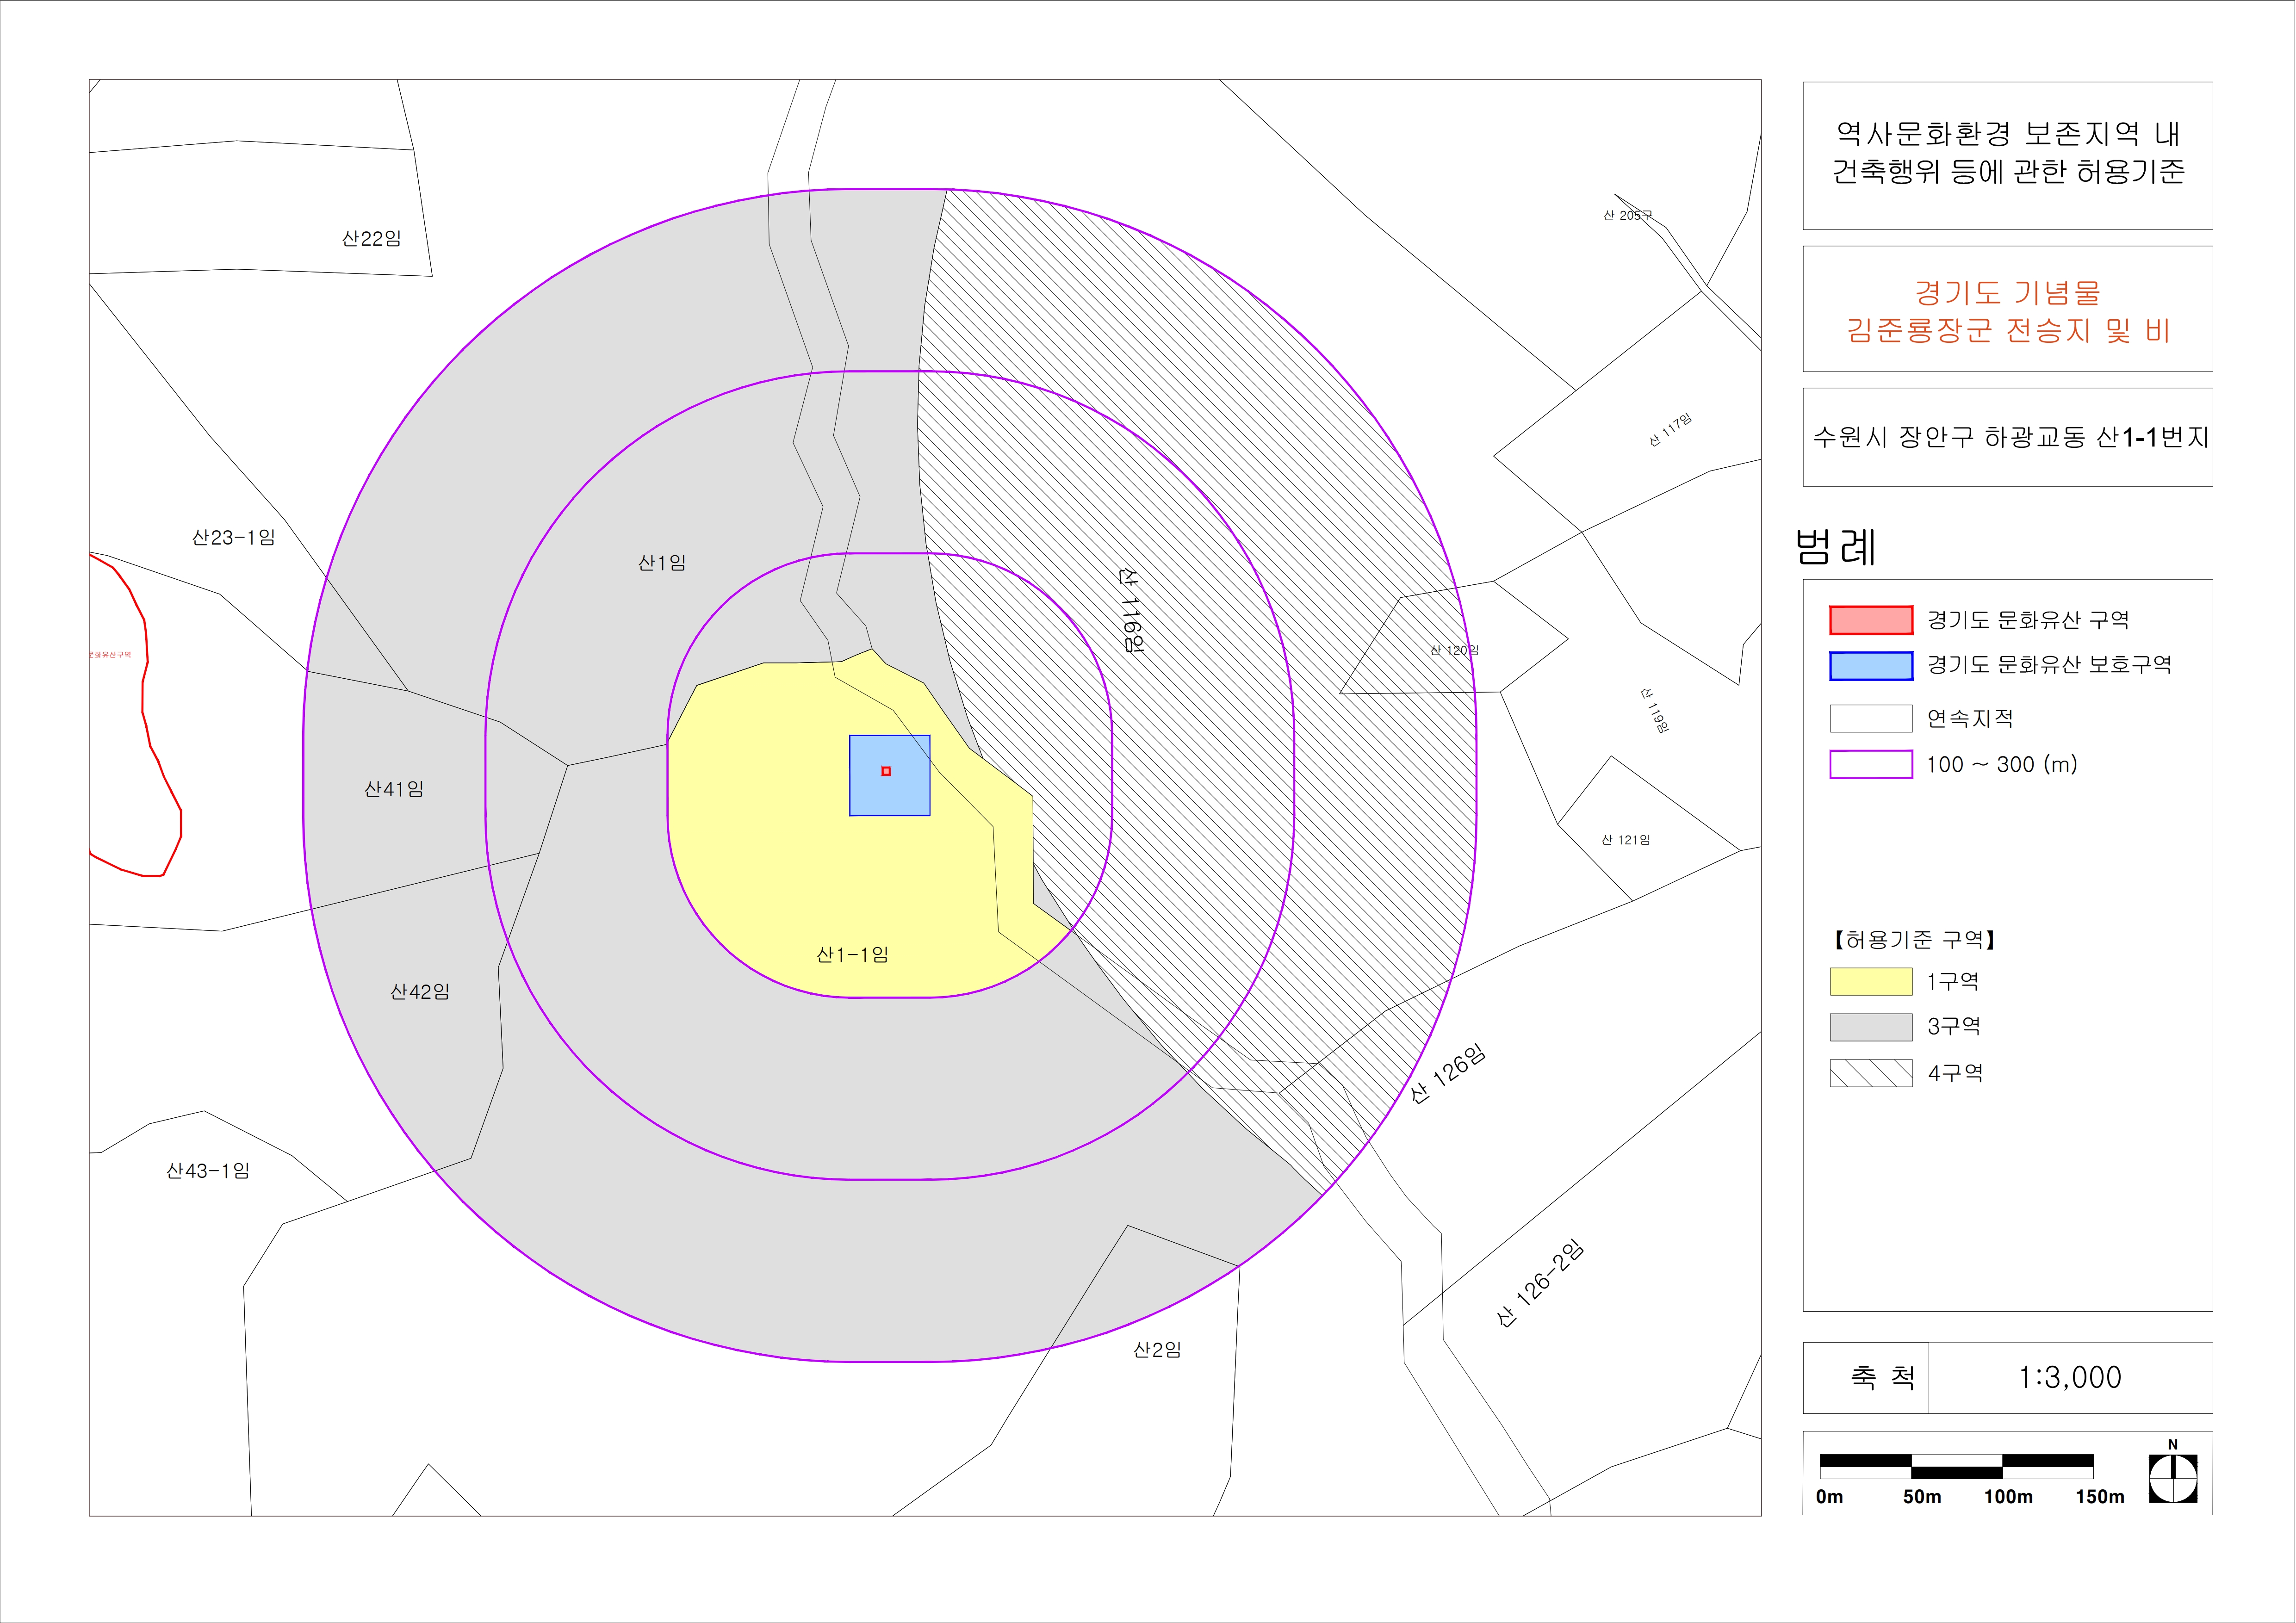The width and height of the screenshot is (2296, 1623).
Task: Click the red heritage zone legend swatch
Action: coord(1871,620)
